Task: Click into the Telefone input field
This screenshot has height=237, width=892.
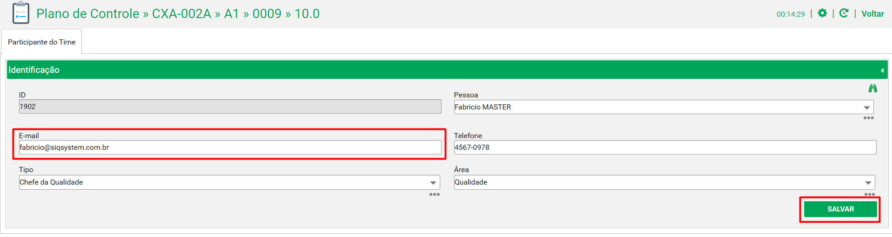Action: click(665, 147)
